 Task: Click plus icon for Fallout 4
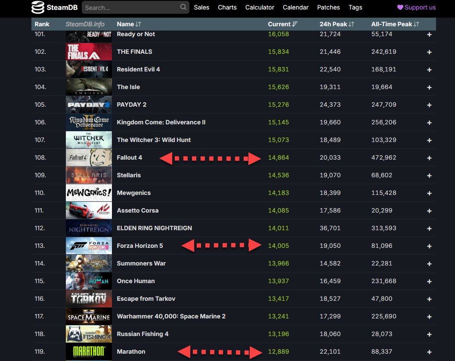click(x=429, y=158)
